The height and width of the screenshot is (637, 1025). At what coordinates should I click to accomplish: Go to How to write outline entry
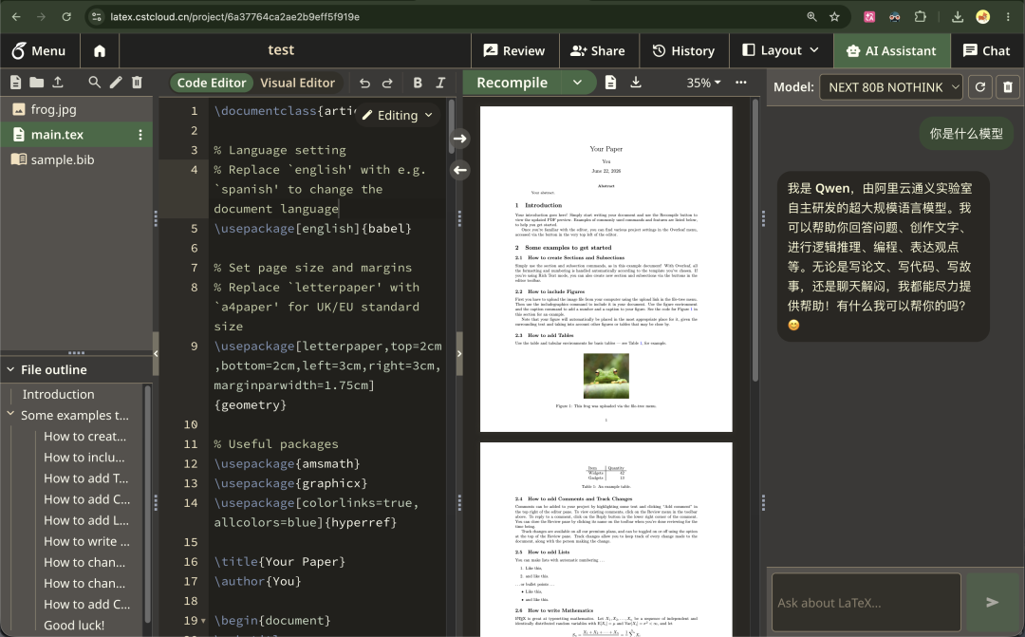tap(86, 541)
